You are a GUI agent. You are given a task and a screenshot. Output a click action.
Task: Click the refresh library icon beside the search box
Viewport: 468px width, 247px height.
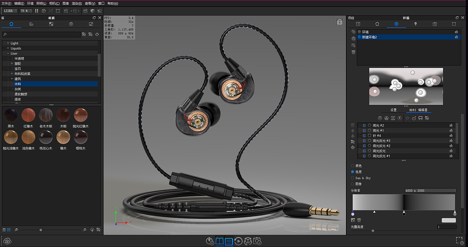(97, 34)
